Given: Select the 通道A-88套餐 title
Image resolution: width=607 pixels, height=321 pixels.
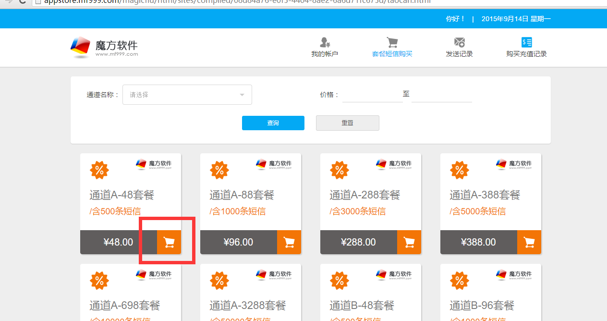Looking at the screenshot, I should 242,195.
